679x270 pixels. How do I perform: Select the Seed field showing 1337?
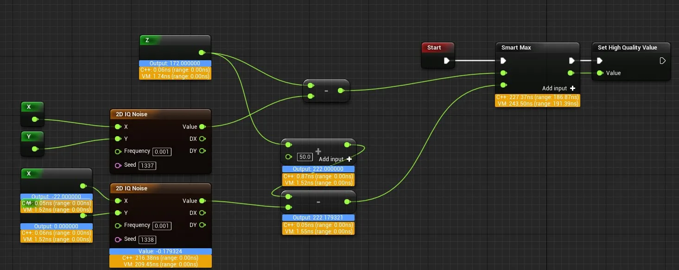tap(147, 165)
